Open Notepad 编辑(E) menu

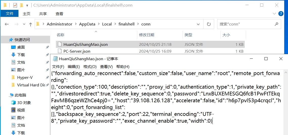pyautogui.click(x=74, y=66)
